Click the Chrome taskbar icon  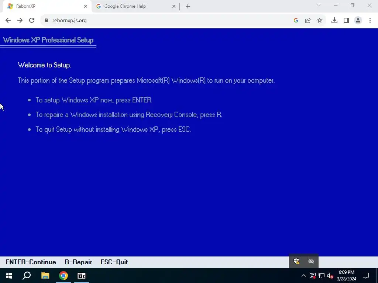(63, 276)
